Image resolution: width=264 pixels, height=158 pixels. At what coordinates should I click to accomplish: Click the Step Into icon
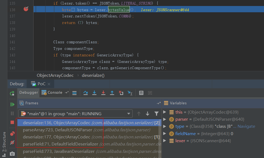click(94, 93)
